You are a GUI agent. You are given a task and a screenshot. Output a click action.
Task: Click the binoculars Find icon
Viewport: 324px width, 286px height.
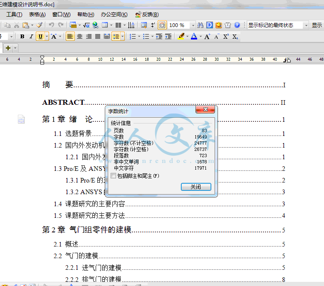[200, 25]
